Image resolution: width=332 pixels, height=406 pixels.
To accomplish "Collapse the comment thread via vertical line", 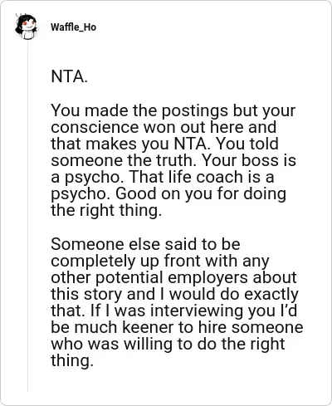I will pyautogui.click(x=27, y=216).
